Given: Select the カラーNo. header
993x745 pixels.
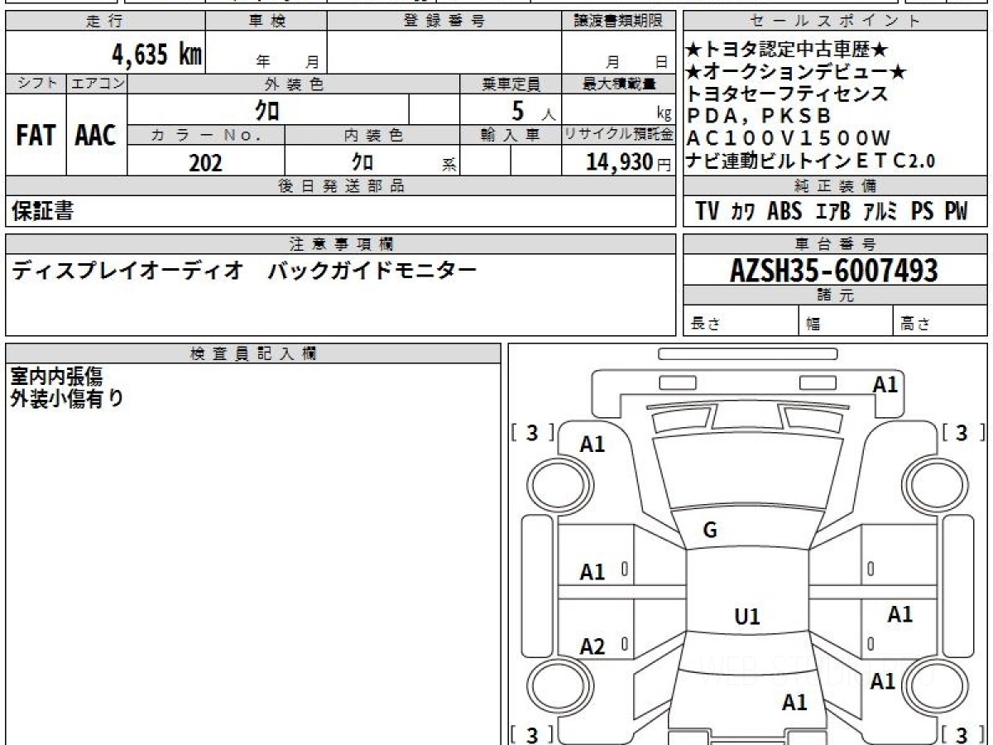Looking at the screenshot, I should [x=206, y=136].
